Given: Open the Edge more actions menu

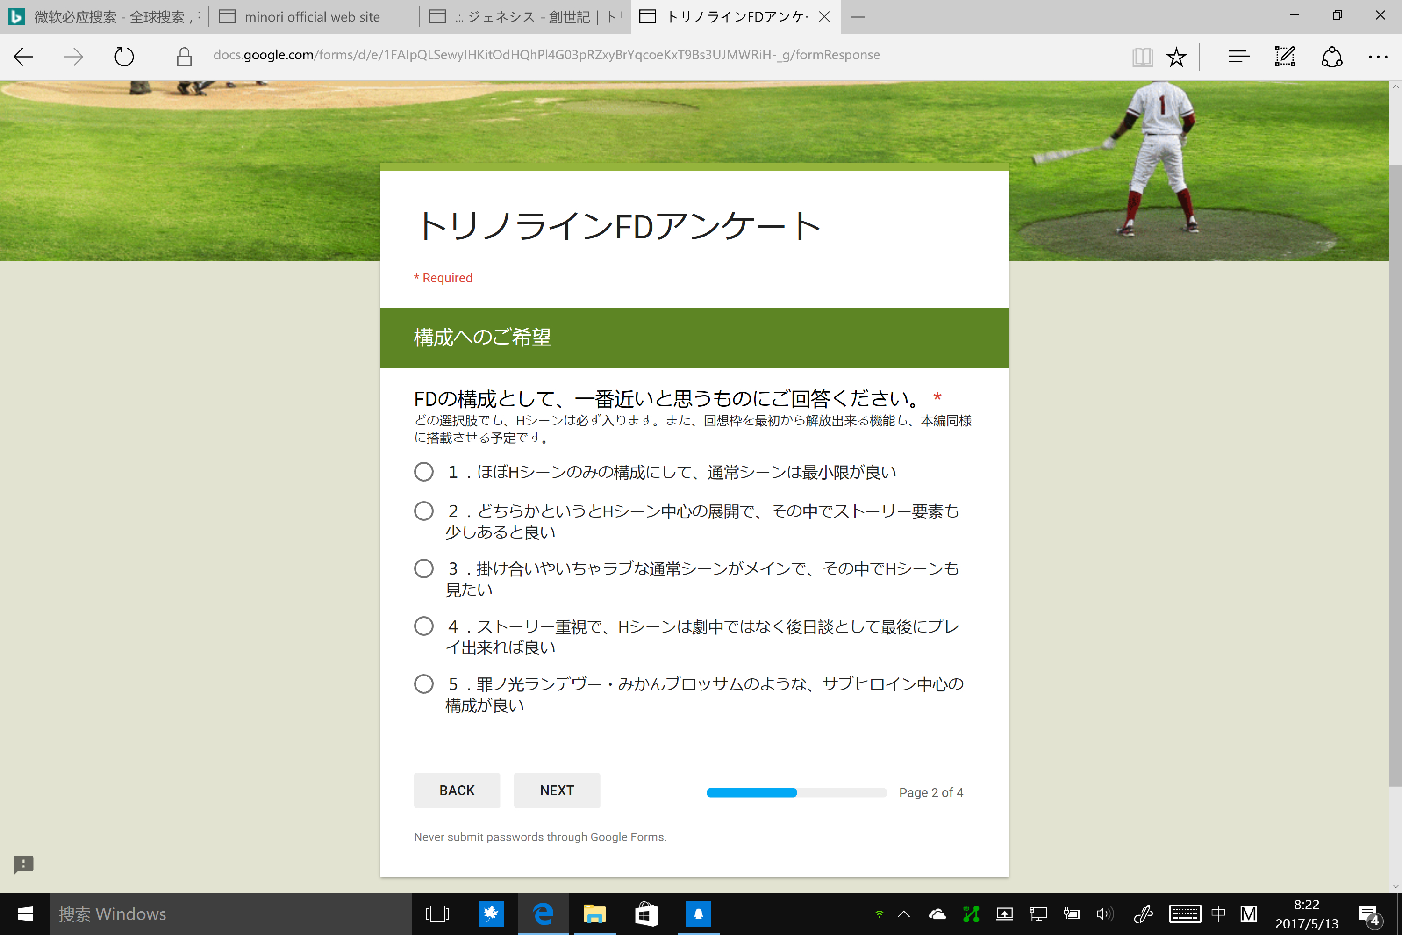Looking at the screenshot, I should pyautogui.click(x=1378, y=57).
